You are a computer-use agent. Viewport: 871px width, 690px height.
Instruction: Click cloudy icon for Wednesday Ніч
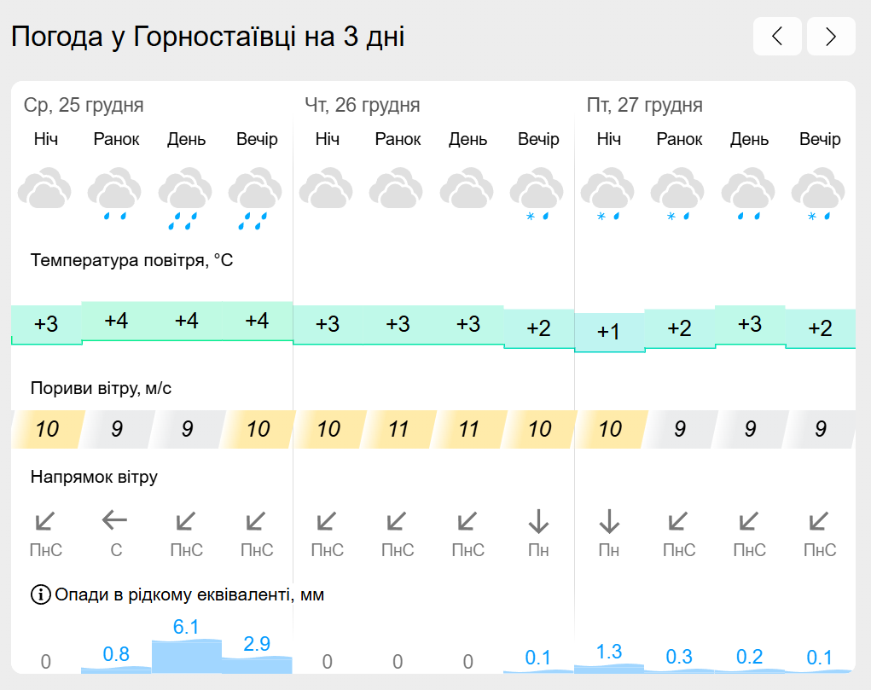44,188
